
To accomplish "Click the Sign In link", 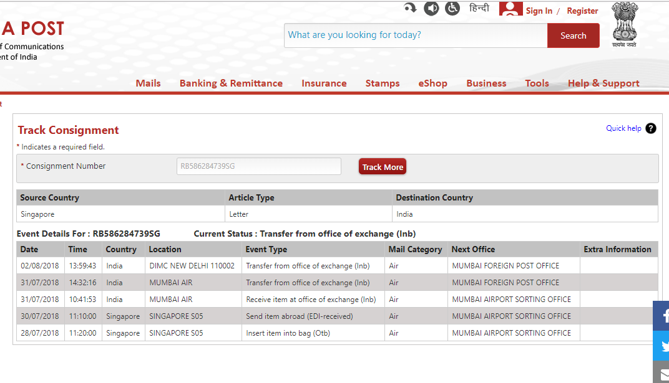I will click(x=539, y=11).
